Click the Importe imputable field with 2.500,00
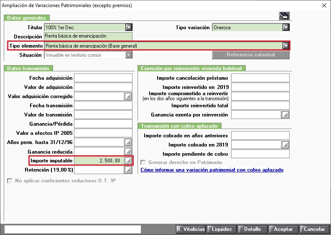This screenshot has width=331, height=235. [99, 161]
